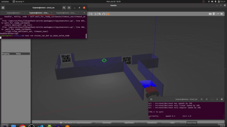Screen dimensions: 227x127
Task: Click Gazebo orange view angle icon
Action: (x=108, y=14)
